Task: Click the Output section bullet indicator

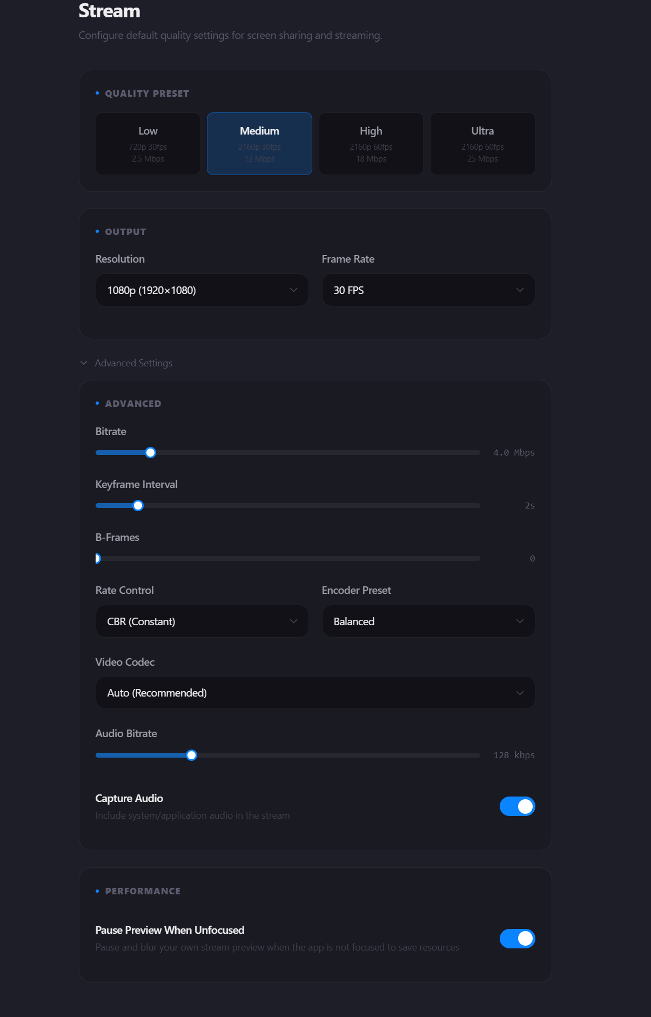Action: point(97,231)
